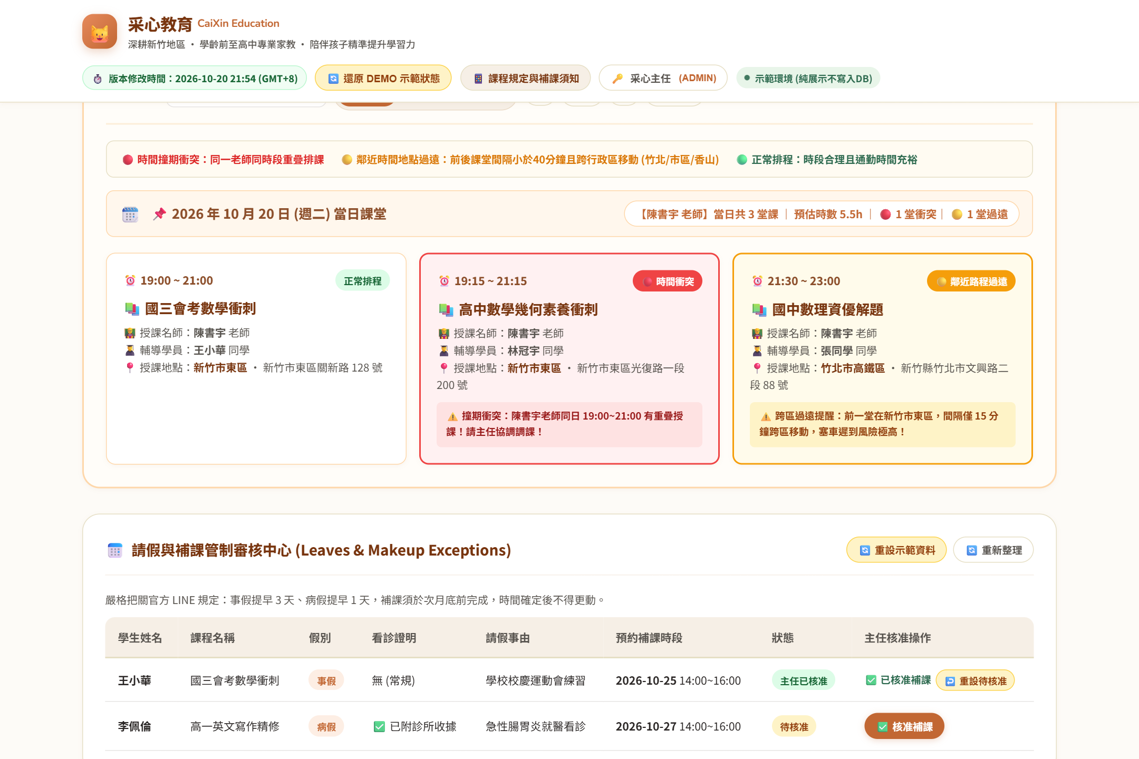This screenshot has width=1139, height=759.
Task: Click the location pin in 高中數學幾何素養衝刺 card
Action: [x=444, y=368]
